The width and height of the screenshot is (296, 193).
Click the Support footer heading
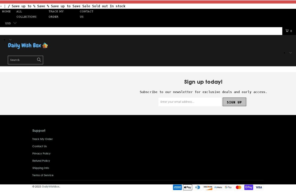[39, 131]
